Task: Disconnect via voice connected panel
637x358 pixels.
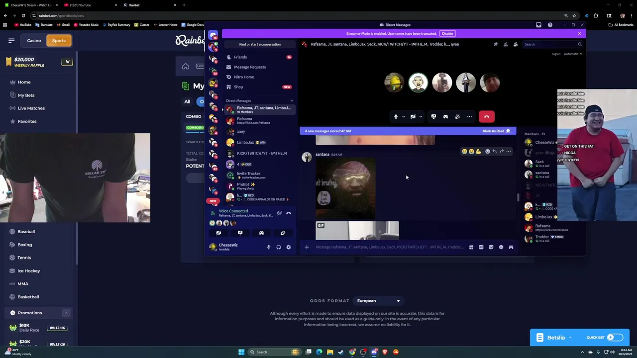Action: 289,213
